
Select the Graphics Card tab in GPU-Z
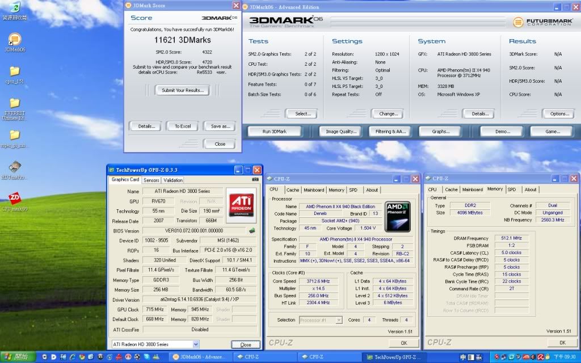(x=125, y=180)
